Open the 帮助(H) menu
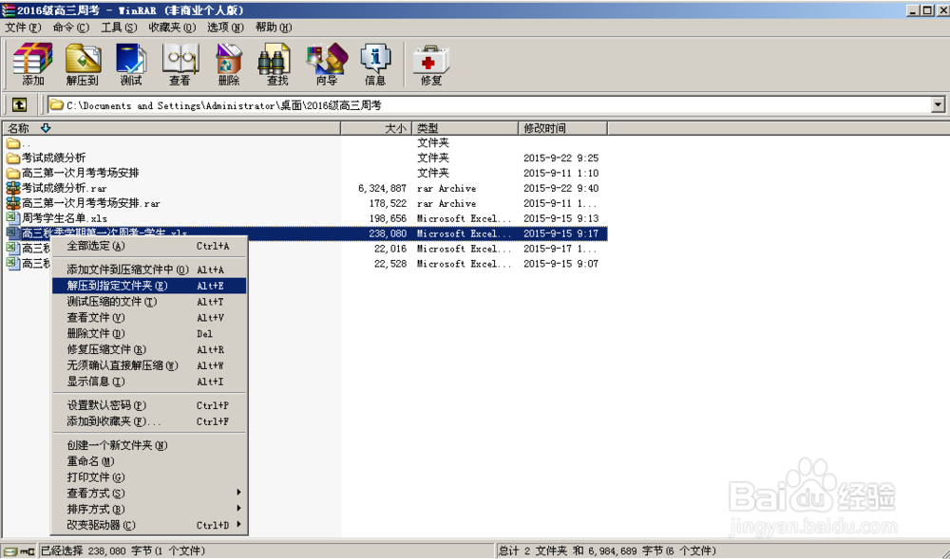 (x=274, y=28)
